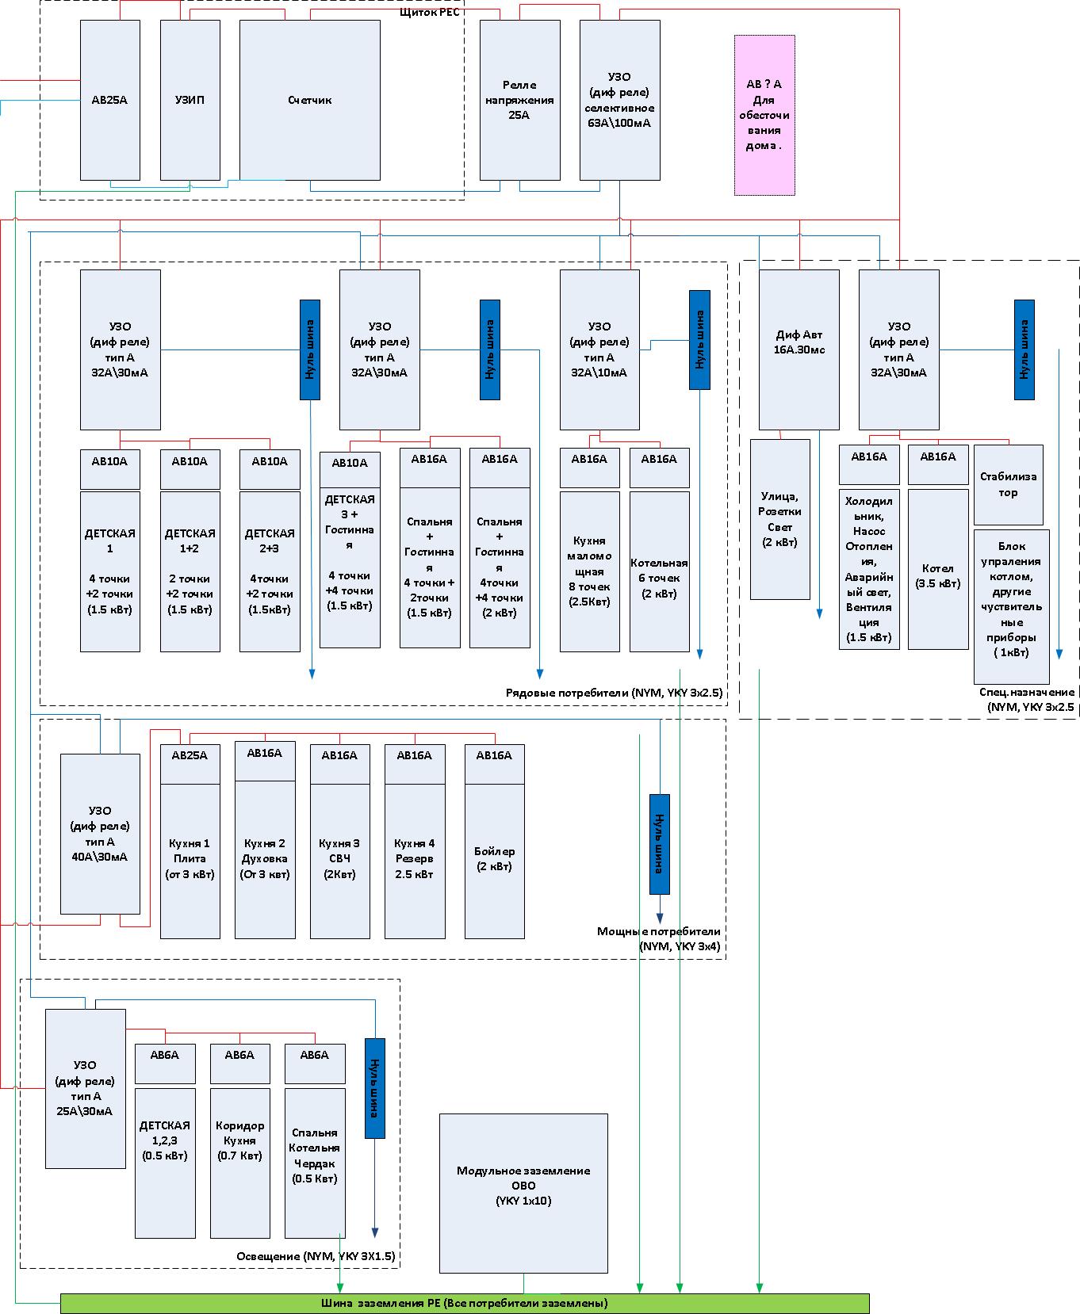Click the АВ25А breaker above Кухня 1 Плита
The image size is (1080, 1314).
click(190, 764)
